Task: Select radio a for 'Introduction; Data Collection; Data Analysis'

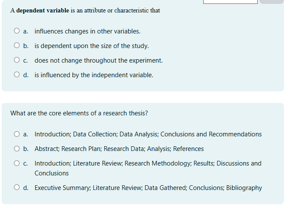Action: click(x=17, y=134)
